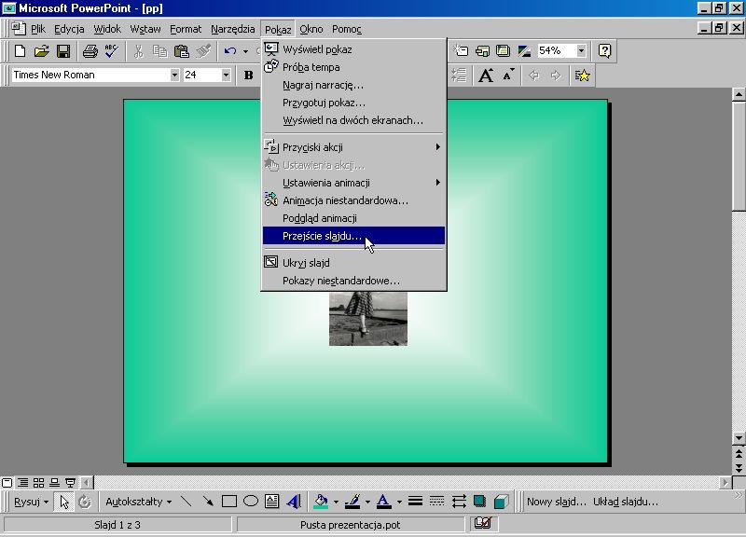Open the Plik menu
Viewport: 746px width, 537px height.
point(37,29)
